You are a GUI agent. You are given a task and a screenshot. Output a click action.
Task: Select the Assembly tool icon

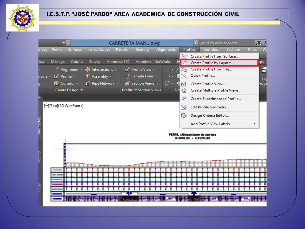pyautogui.click(x=88, y=76)
